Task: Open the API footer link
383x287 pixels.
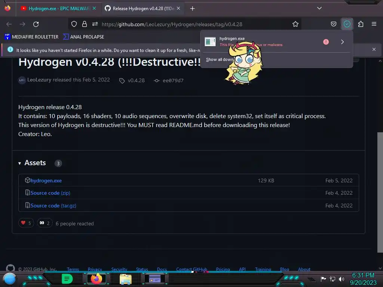Action: coord(242,269)
